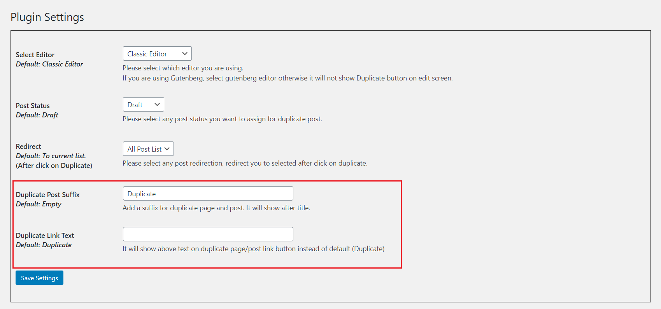Viewport: 661px width, 309px height.
Task: Click the Default: To current list text
Action: click(x=51, y=156)
